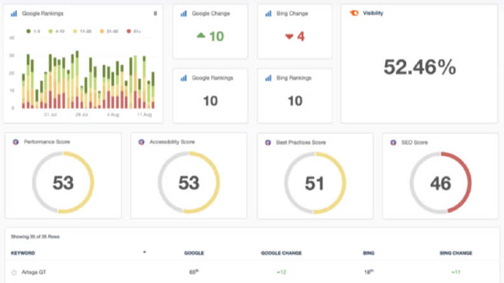Sort table by GOOGLE column header
The image size is (504, 283).
[194, 253]
